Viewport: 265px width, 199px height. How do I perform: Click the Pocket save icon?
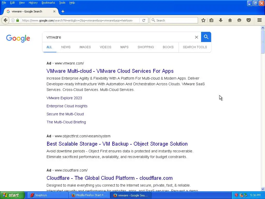(x=249, y=20)
